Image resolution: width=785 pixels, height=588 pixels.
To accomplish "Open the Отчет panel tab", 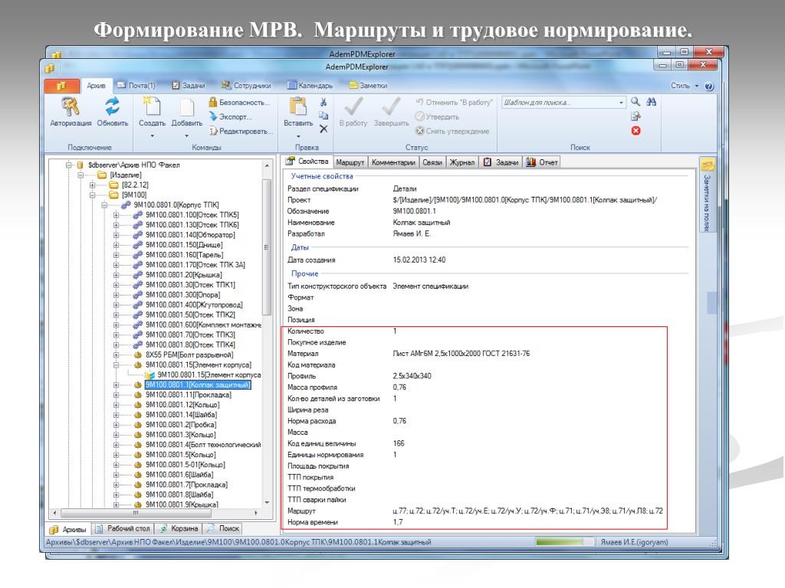I will coord(542,162).
